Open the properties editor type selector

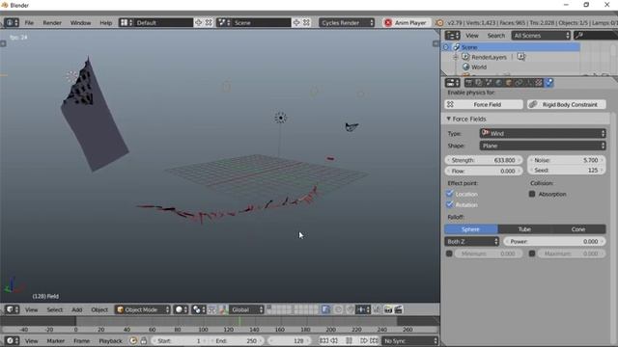[x=453, y=83]
